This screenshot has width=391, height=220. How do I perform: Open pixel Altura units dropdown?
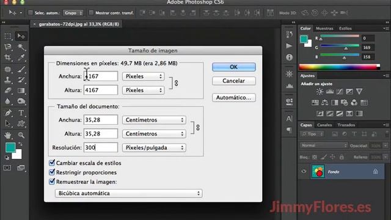click(x=143, y=90)
